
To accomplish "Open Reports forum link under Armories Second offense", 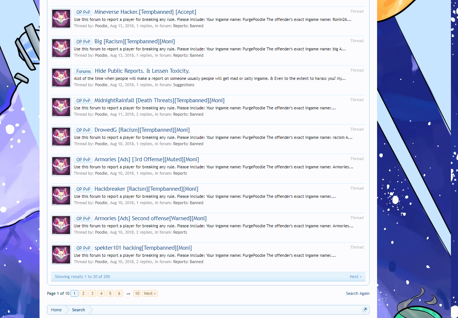I will tap(180, 232).
